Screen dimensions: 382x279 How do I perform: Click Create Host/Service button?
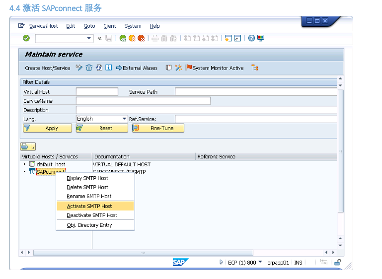(x=48, y=68)
